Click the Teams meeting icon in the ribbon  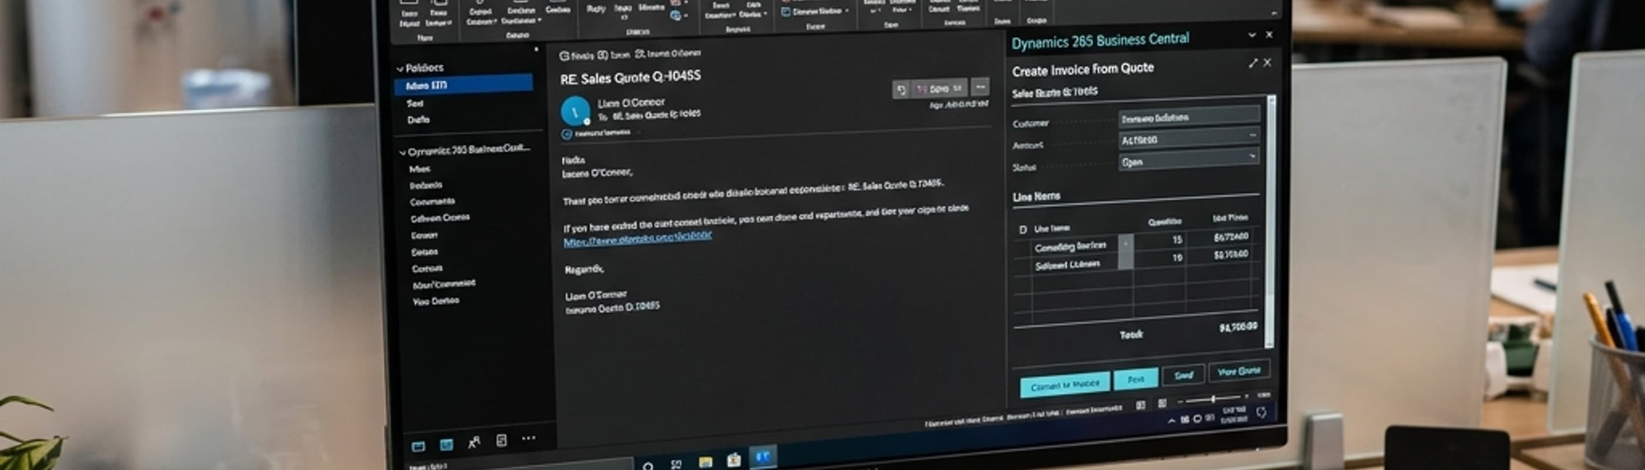click(x=675, y=15)
